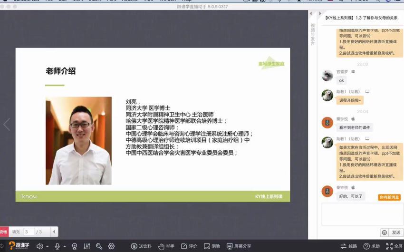
Task: Open 测验 quiz button
Action: (x=212, y=246)
